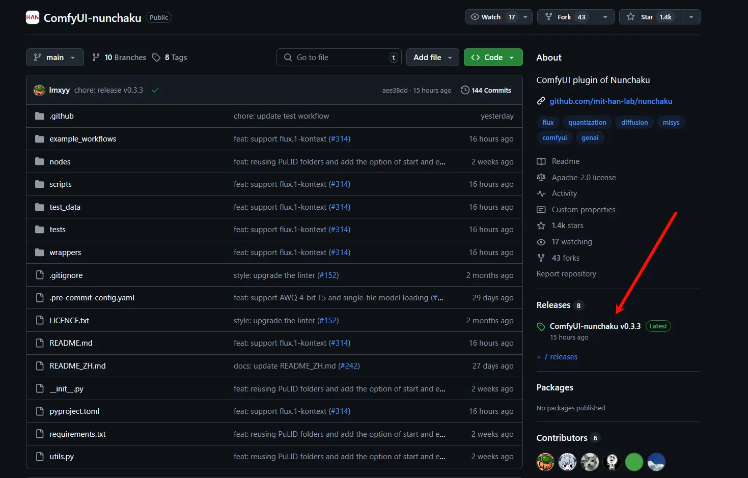The image size is (748, 478).
Task: Click the fork icon next to 43 forks
Action: [541, 258]
